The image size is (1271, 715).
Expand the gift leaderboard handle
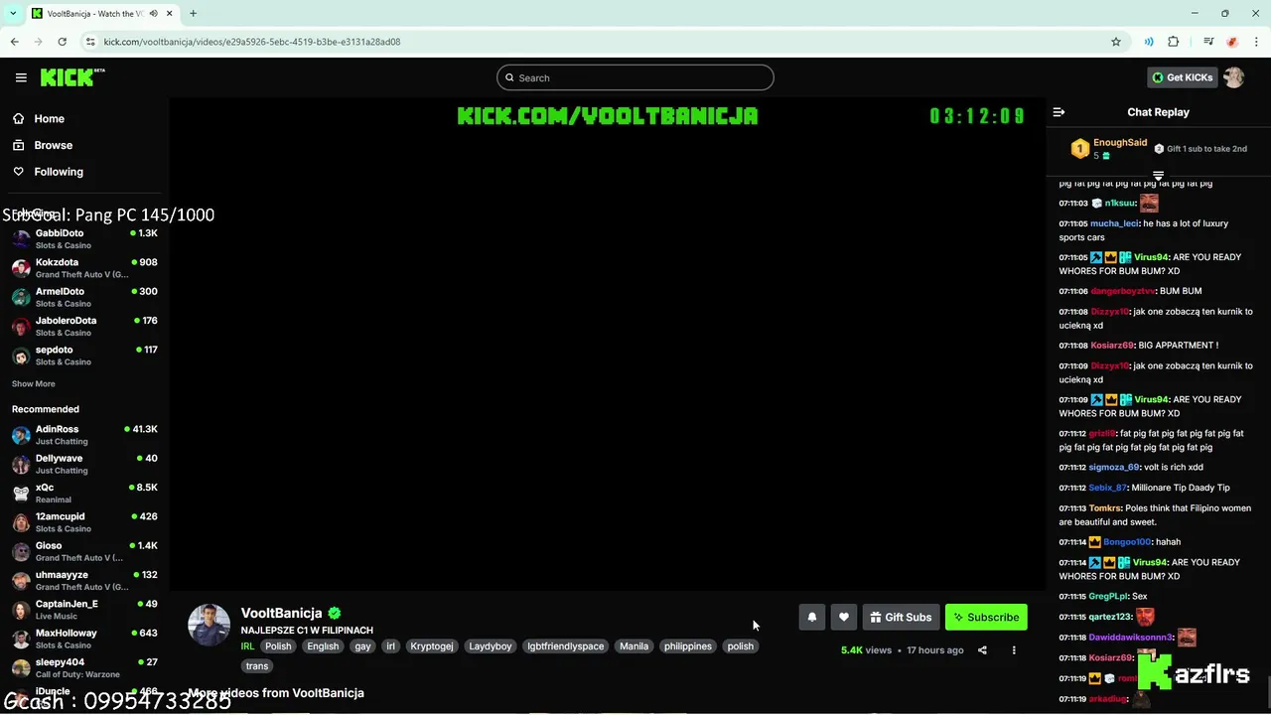1158,175
